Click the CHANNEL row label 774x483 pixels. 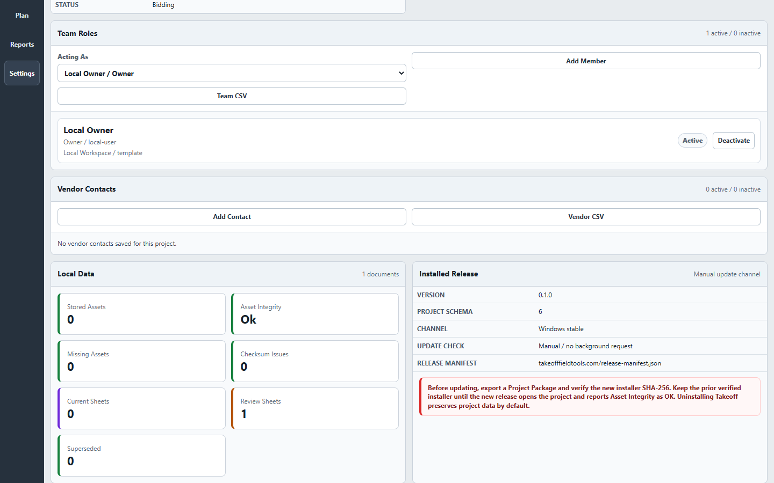pos(432,329)
